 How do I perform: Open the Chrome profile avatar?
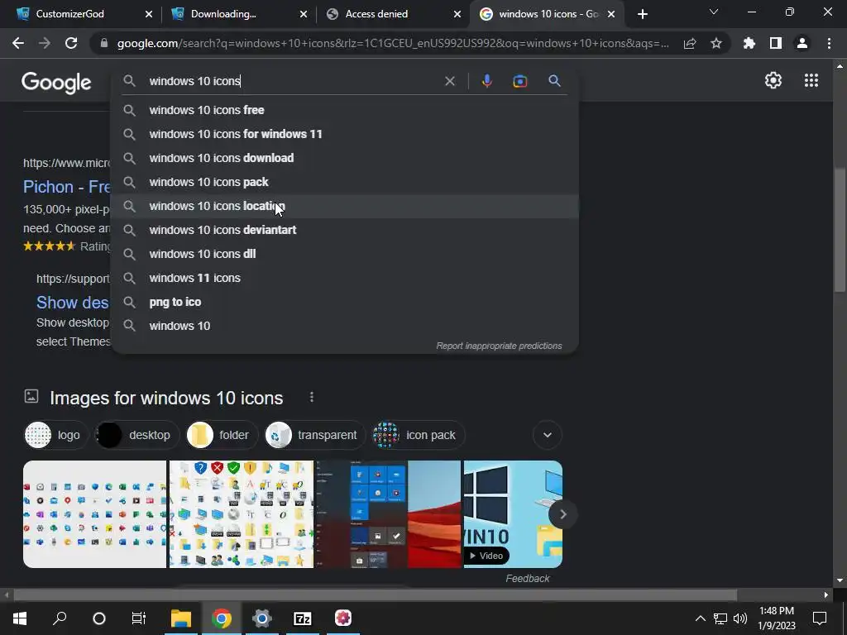tap(802, 43)
